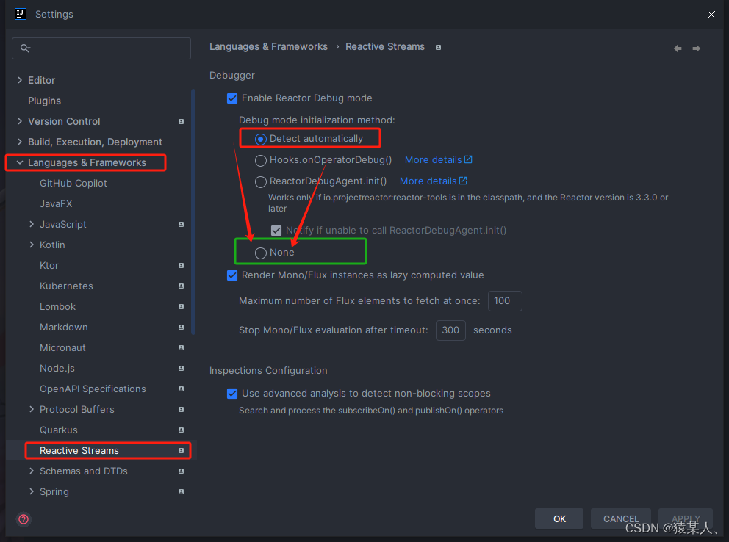Expand the Version Control node
The image size is (729, 542).
click(x=20, y=121)
